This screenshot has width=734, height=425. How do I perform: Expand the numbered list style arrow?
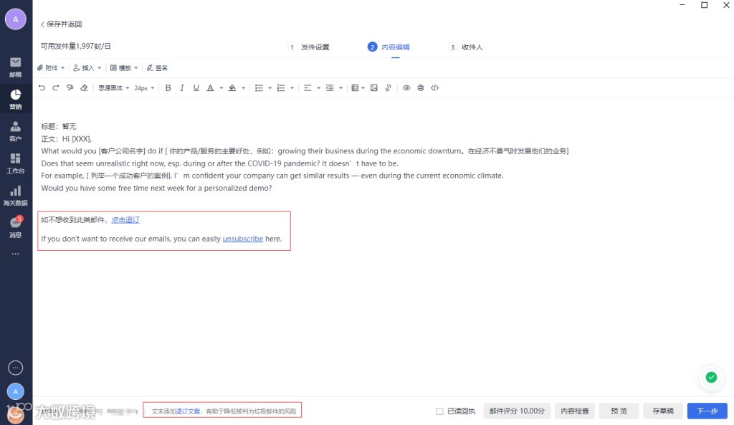pos(292,88)
